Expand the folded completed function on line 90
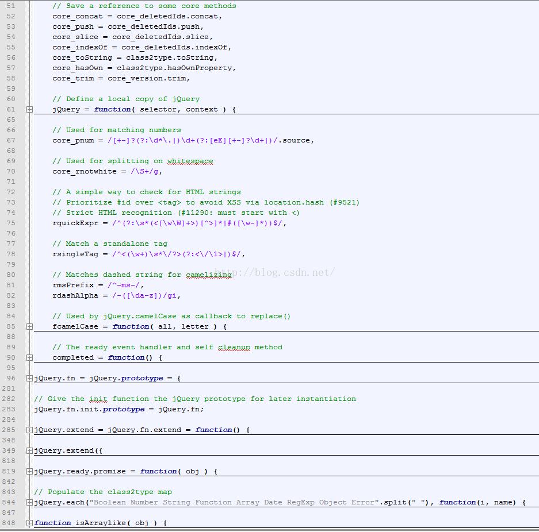 pos(29,358)
